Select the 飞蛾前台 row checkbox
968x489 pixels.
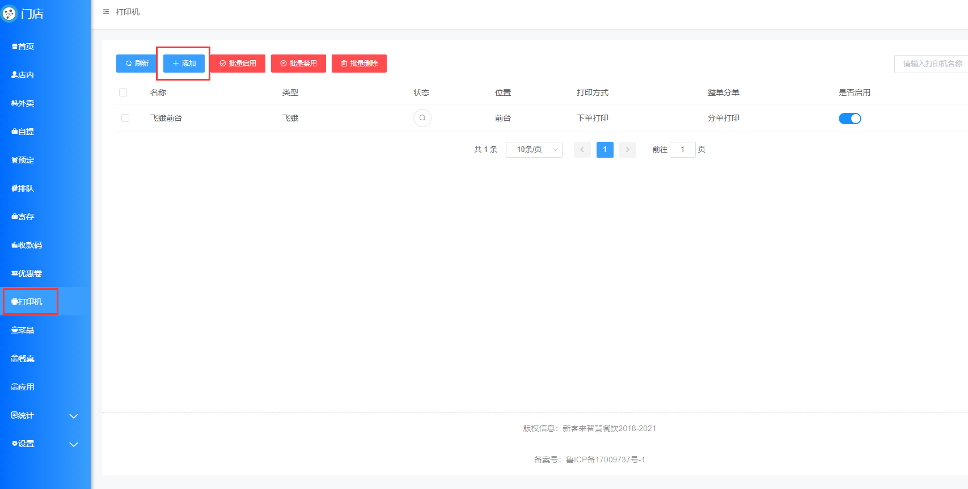(125, 118)
